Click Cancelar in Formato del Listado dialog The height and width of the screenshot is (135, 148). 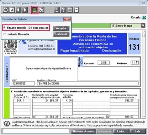61,34
